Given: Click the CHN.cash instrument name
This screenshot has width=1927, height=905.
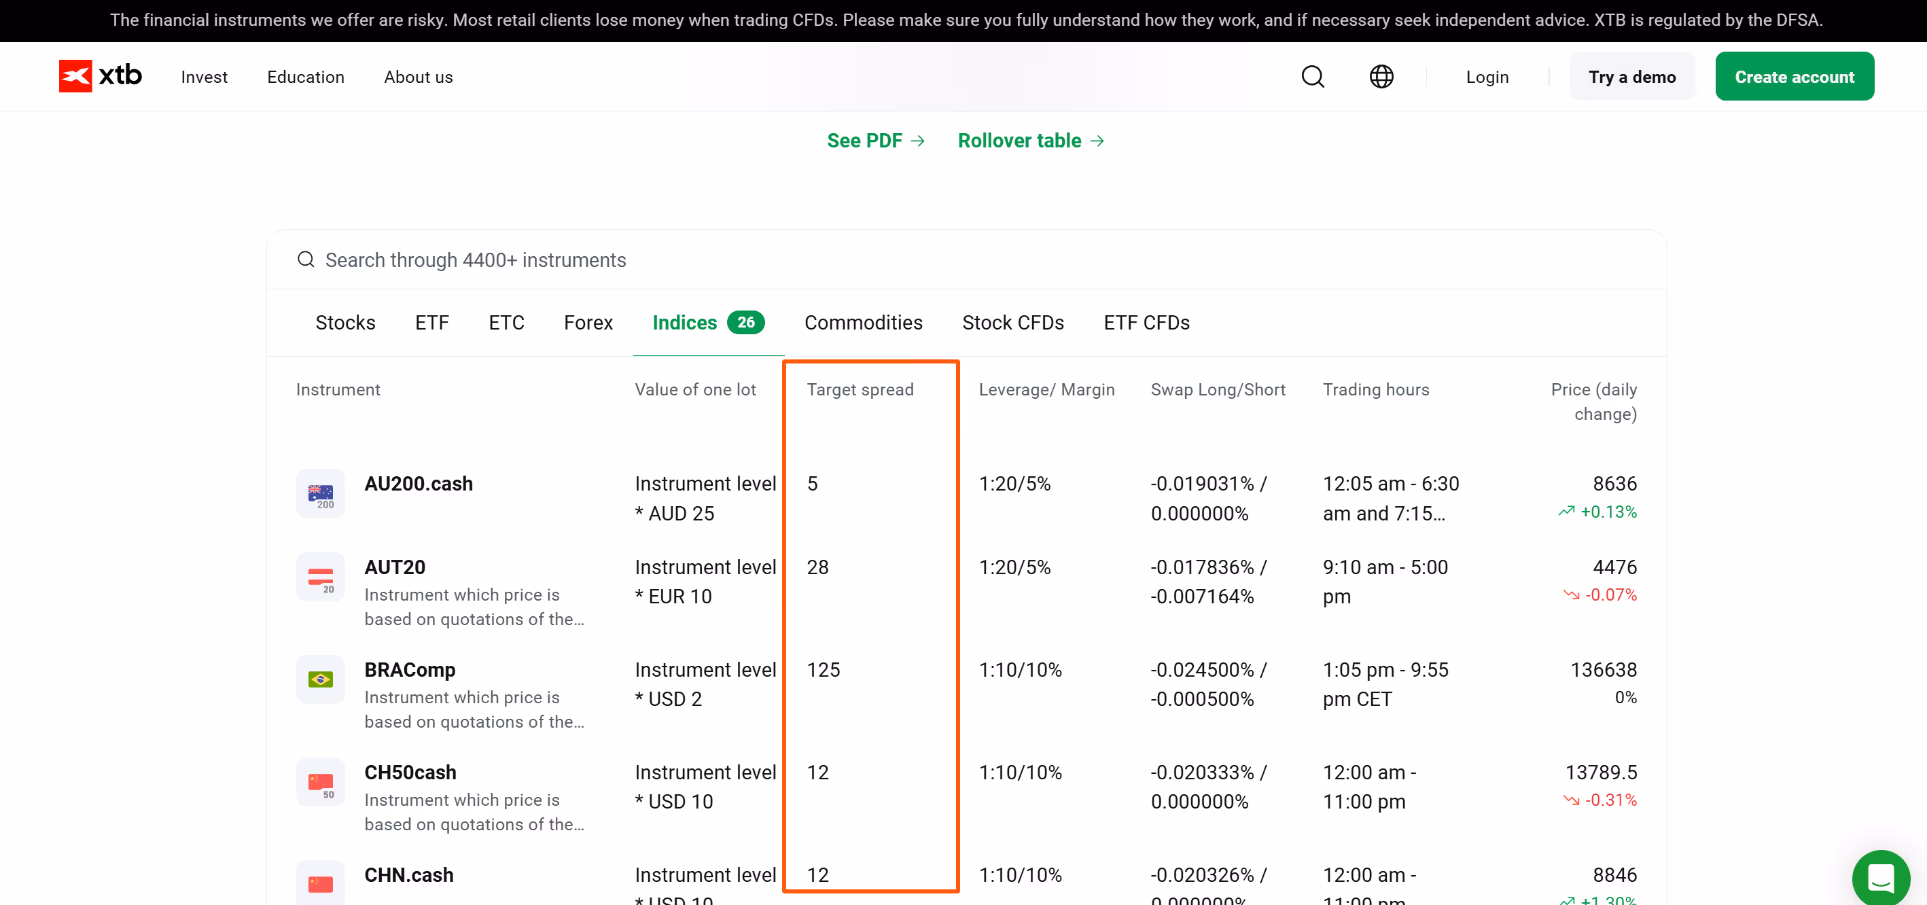Looking at the screenshot, I should (408, 874).
